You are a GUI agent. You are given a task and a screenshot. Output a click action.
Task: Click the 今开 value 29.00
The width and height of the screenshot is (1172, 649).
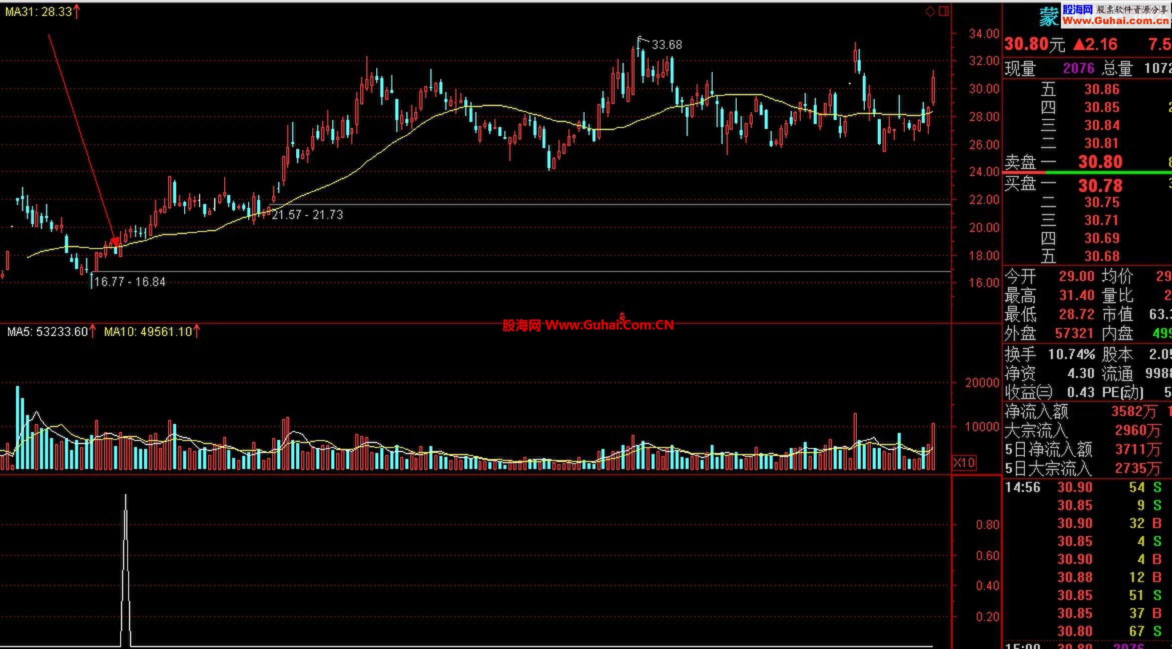pyautogui.click(x=1076, y=276)
